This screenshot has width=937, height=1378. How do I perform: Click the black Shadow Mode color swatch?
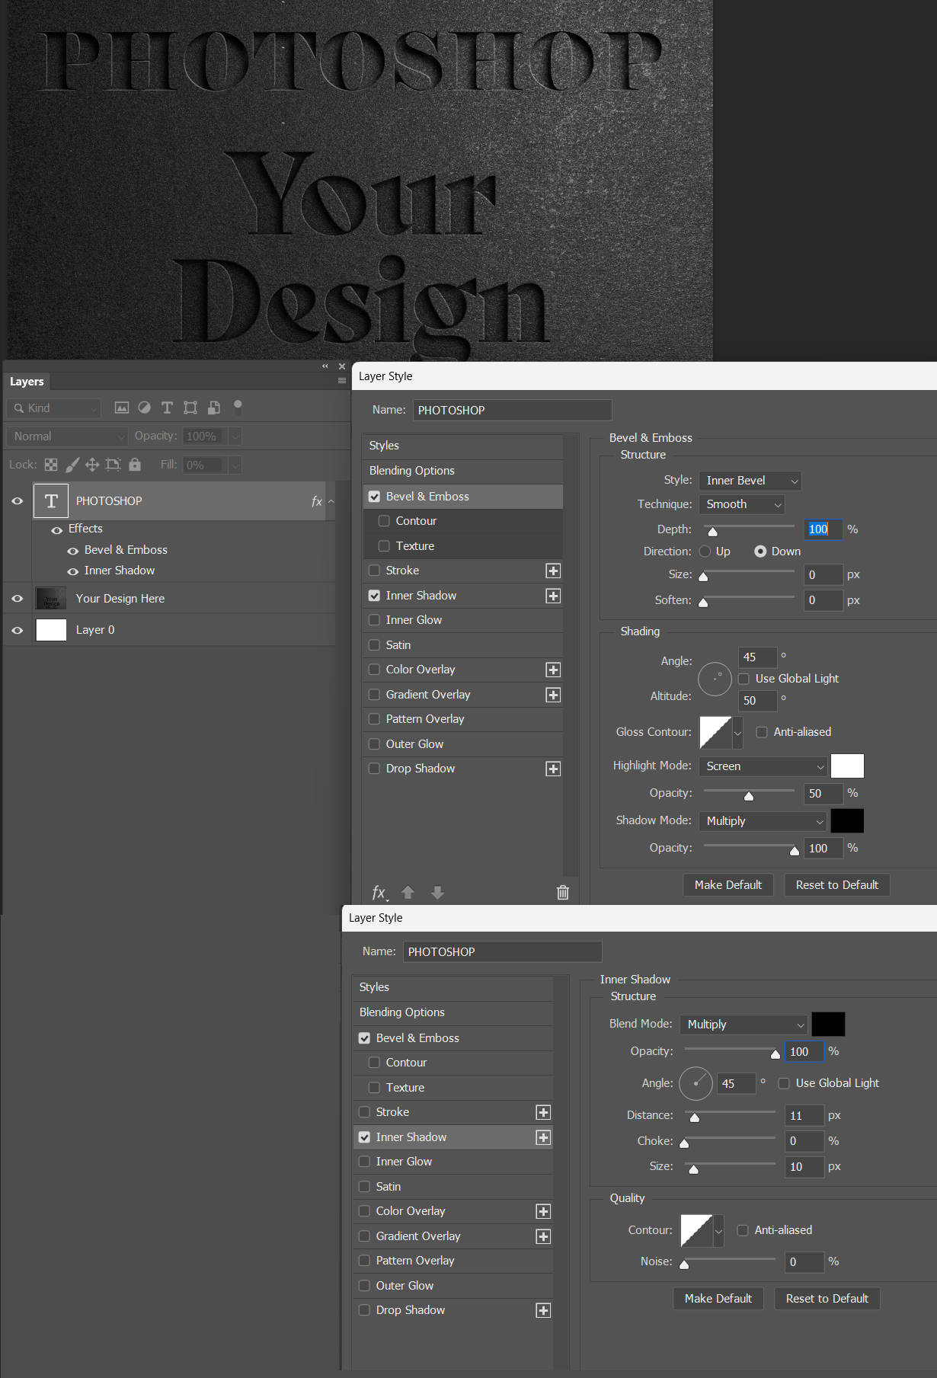click(847, 821)
